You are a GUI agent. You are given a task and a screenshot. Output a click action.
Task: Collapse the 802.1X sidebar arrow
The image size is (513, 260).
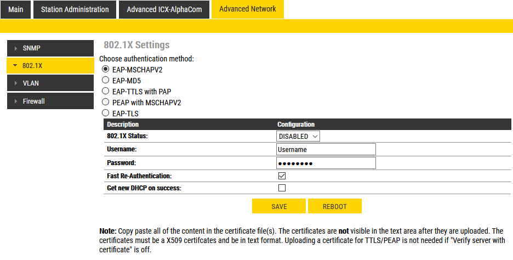click(x=15, y=66)
